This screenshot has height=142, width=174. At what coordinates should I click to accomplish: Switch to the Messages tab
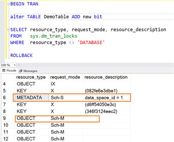coord(28,71)
